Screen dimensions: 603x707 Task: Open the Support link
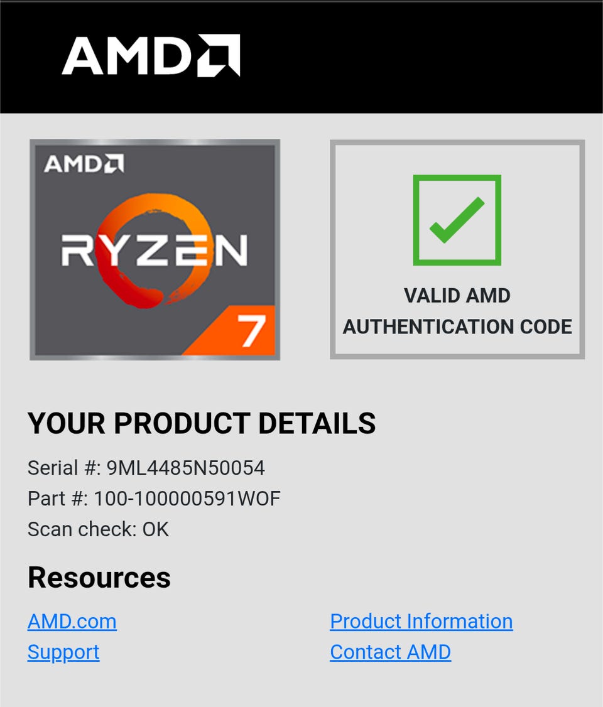click(x=63, y=652)
